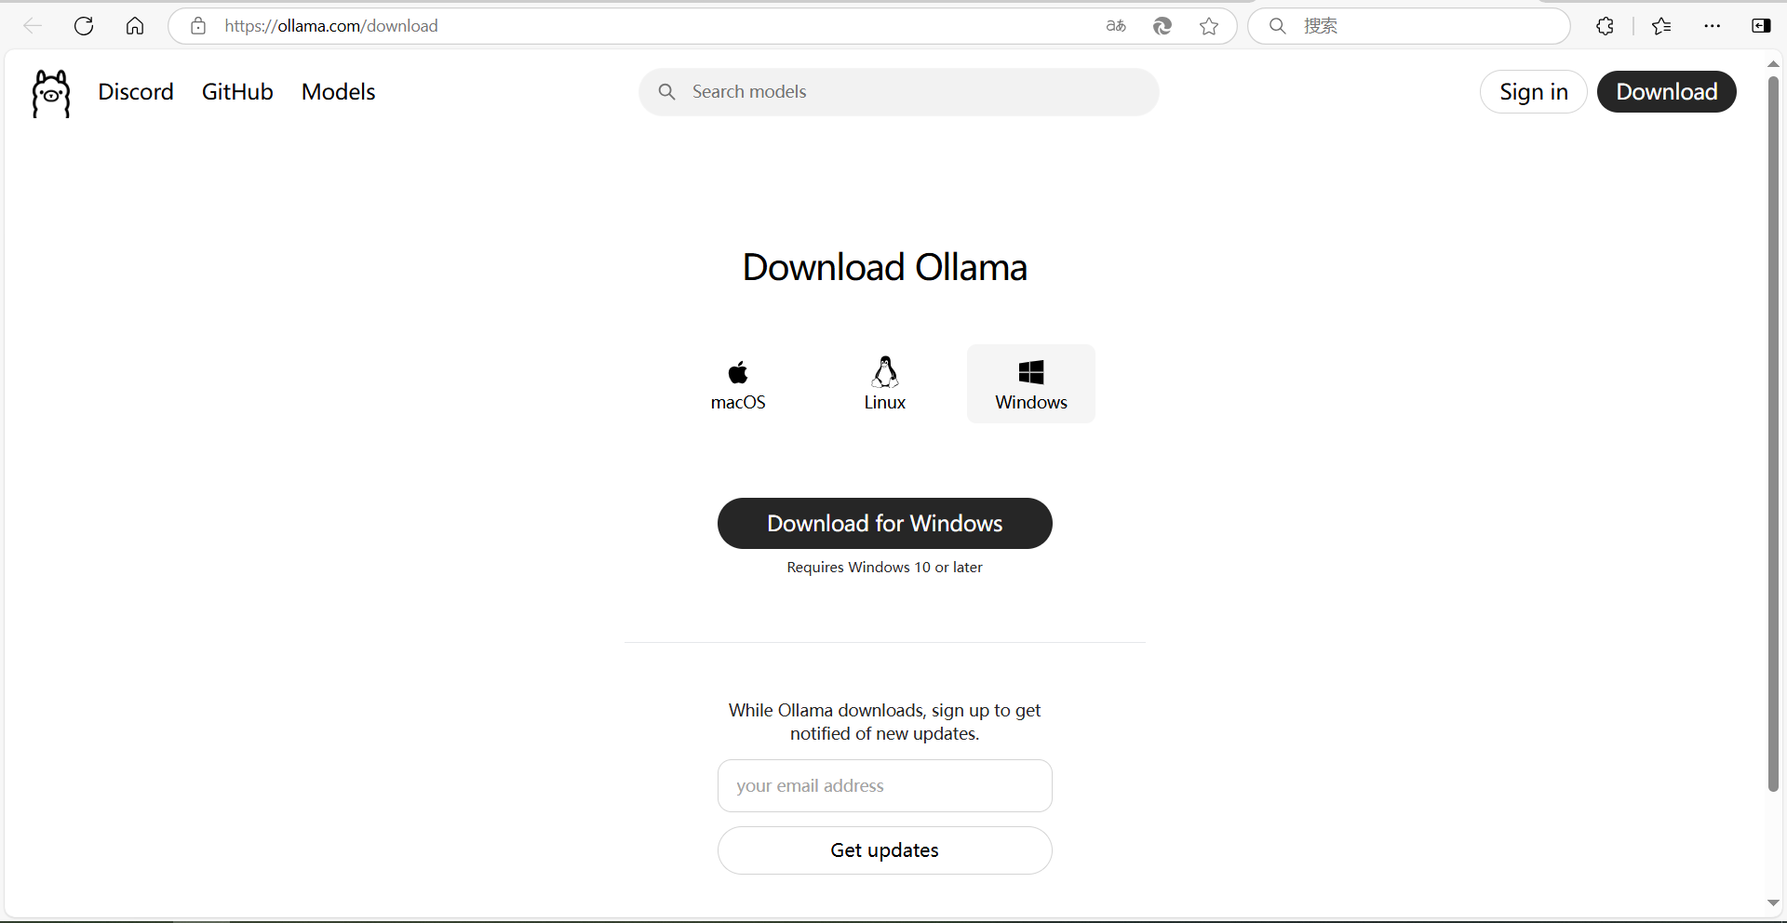Open the GitHub link
The height and width of the screenshot is (923, 1787).
237,92
